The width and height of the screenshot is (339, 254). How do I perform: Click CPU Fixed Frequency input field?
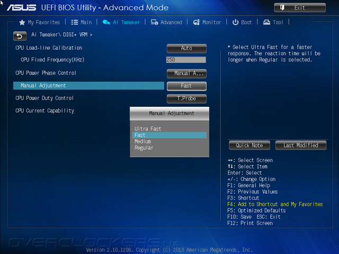coord(186,60)
